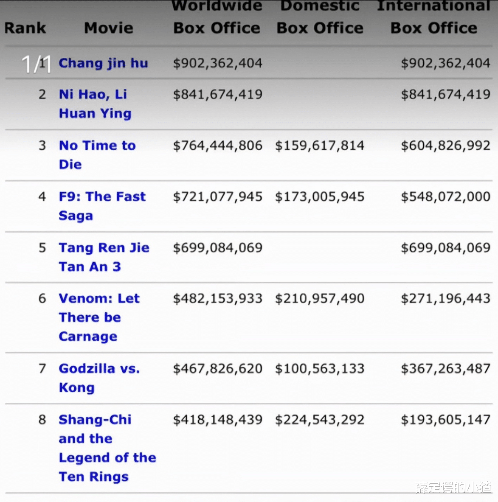The image size is (498, 502).
Task: Click the 1/1 image counter overlay
Action: click(x=36, y=64)
